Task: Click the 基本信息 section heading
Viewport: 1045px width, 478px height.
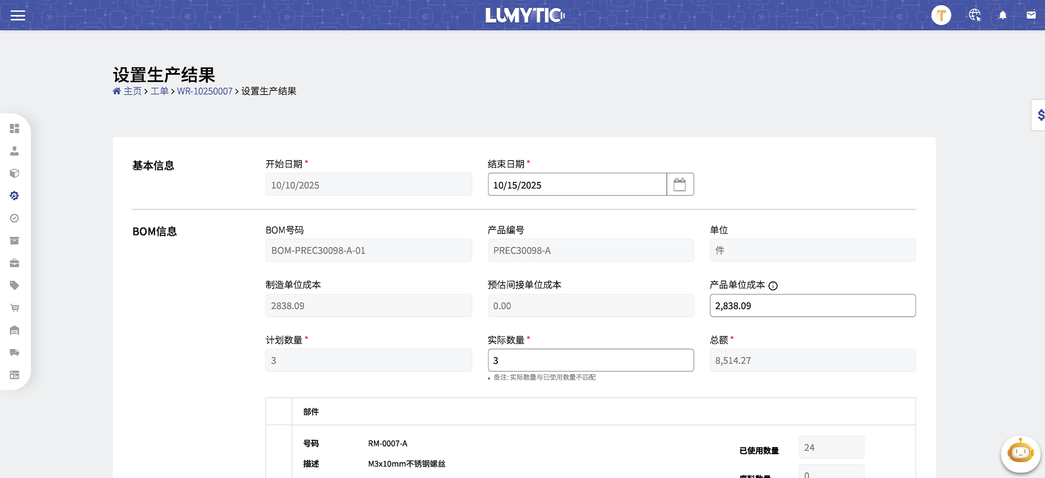Action: point(153,166)
